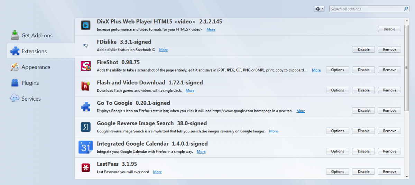Click the scrollbar down arrow
The width and height of the screenshot is (415, 185).
(407, 176)
